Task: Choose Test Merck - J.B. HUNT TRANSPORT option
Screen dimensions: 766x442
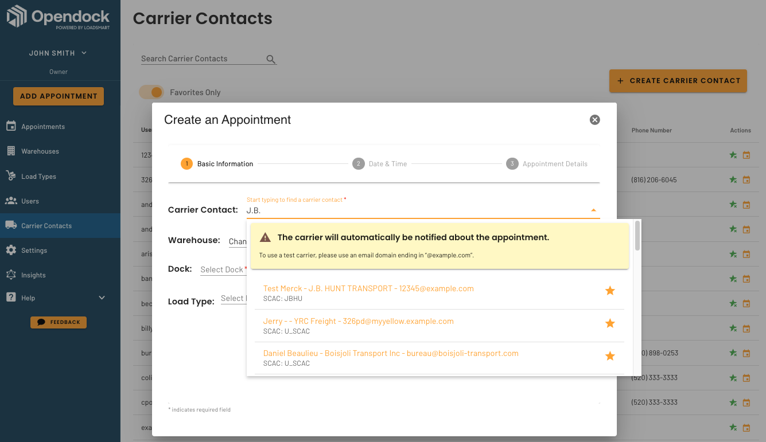Action: (x=440, y=293)
